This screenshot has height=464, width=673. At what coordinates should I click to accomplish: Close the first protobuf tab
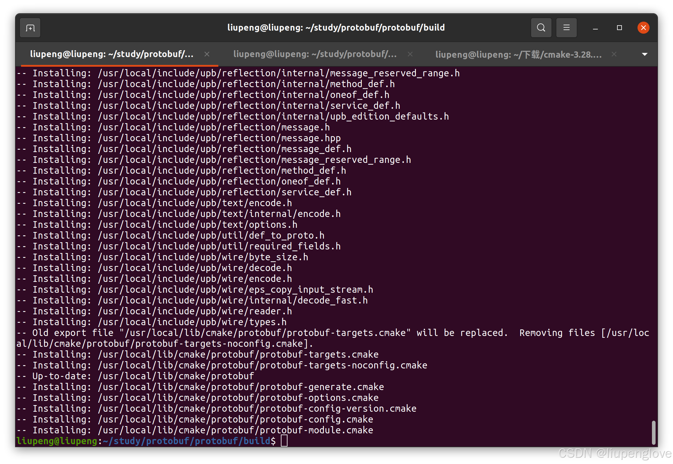pos(207,54)
